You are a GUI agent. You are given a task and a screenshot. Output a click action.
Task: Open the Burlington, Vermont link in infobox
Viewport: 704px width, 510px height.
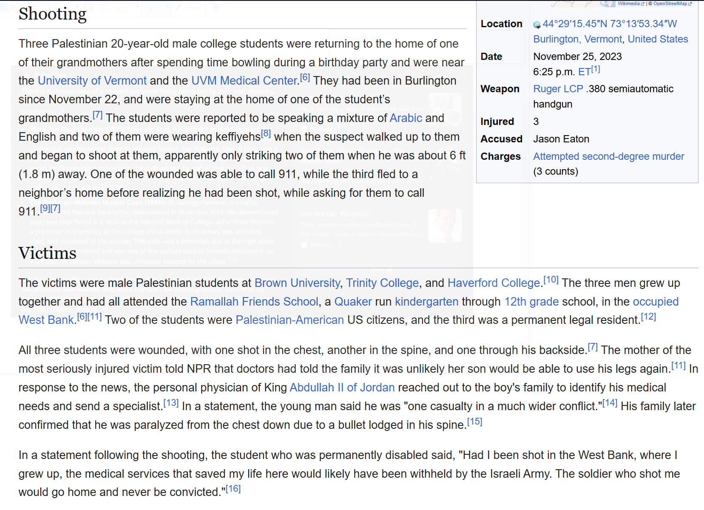coord(578,39)
